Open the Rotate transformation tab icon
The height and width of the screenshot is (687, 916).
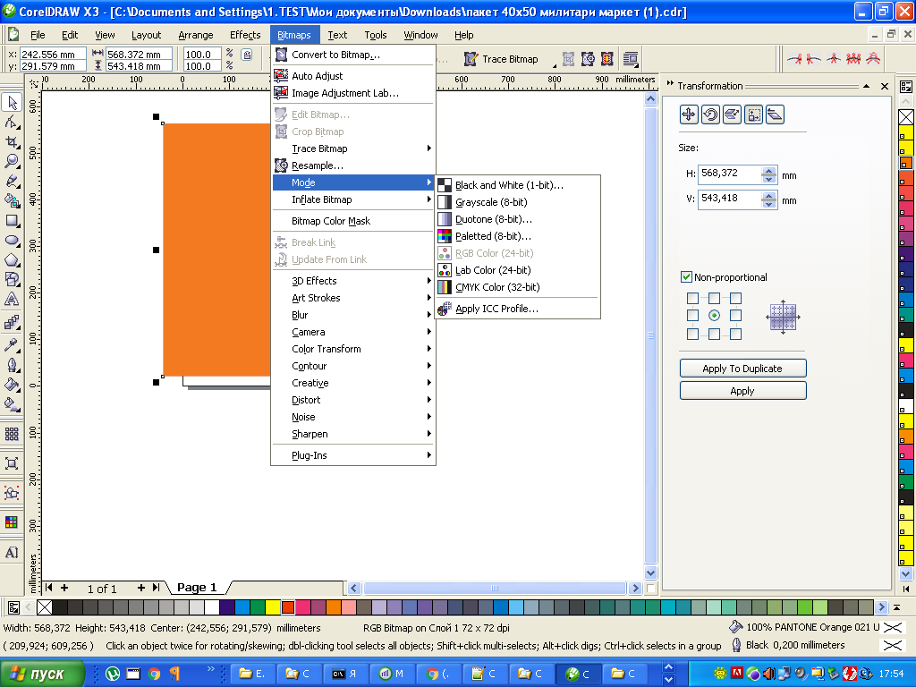click(710, 114)
